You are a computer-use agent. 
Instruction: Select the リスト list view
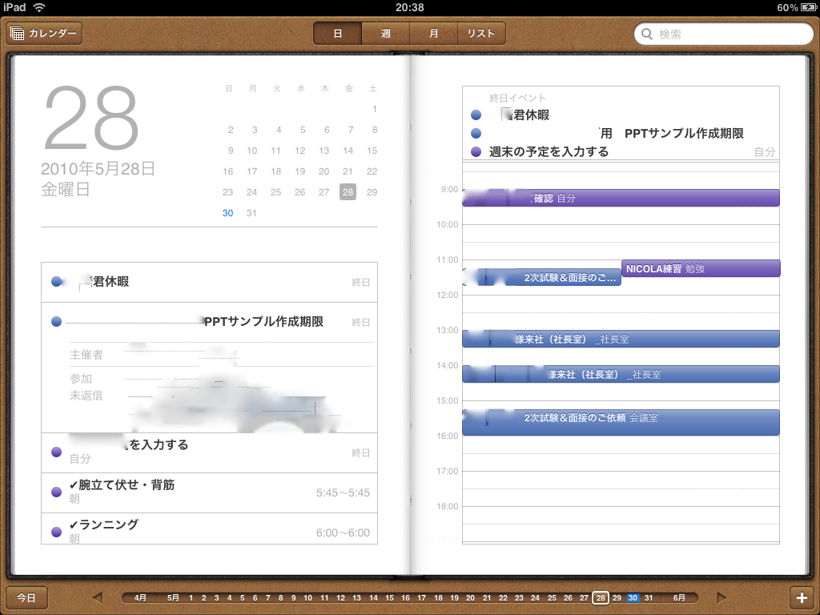pyautogui.click(x=481, y=34)
